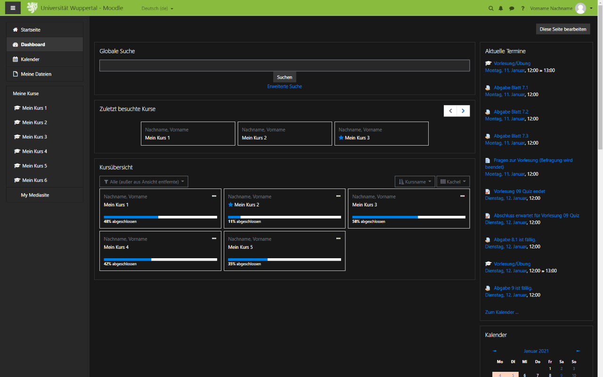Image resolution: width=603 pixels, height=377 pixels.
Task: Open the Vorname Nachname user menu arrow
Action: tap(591, 8)
